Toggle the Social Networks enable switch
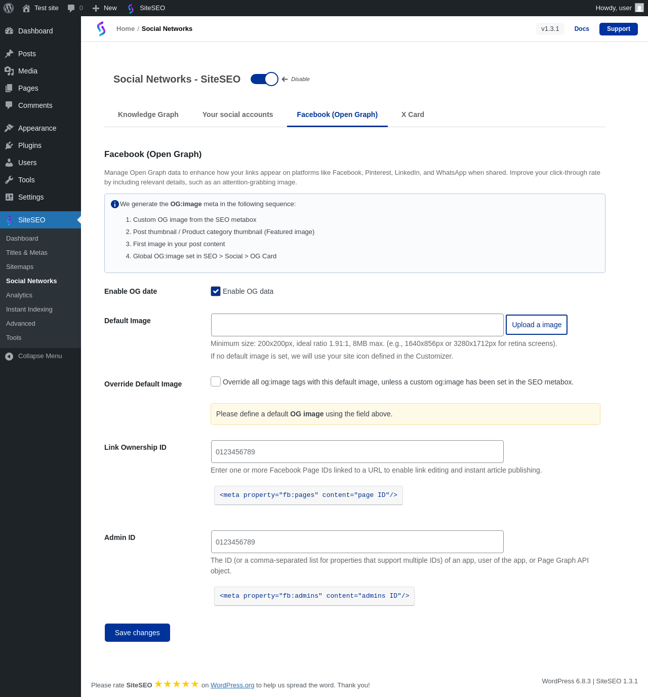The width and height of the screenshot is (648, 697). click(264, 79)
